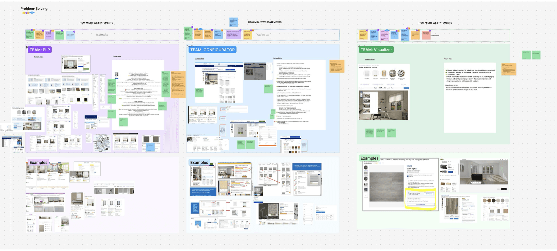Select the 3D room render screenshot
557x251 pixels.
coord(484,172)
